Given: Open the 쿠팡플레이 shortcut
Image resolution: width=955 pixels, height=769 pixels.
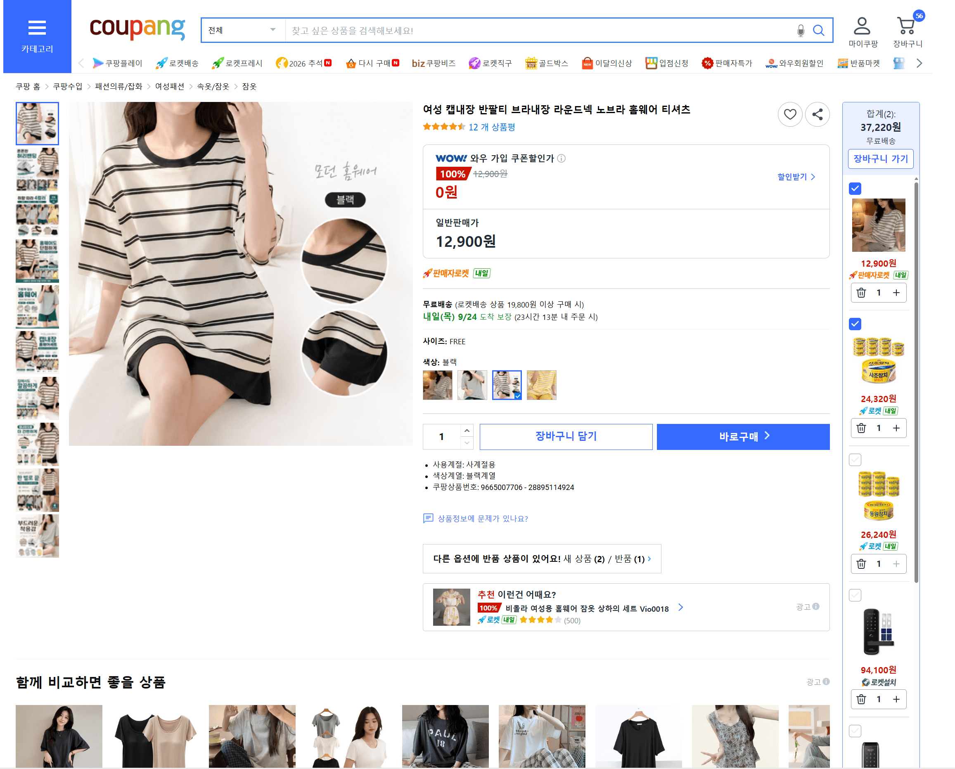Looking at the screenshot, I should [x=117, y=63].
